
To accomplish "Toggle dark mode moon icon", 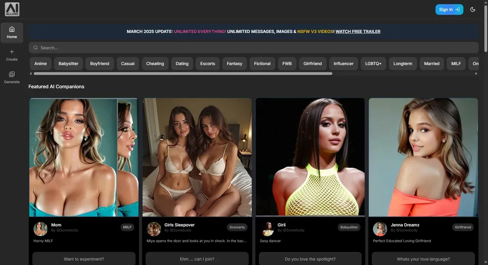I will pos(473,10).
